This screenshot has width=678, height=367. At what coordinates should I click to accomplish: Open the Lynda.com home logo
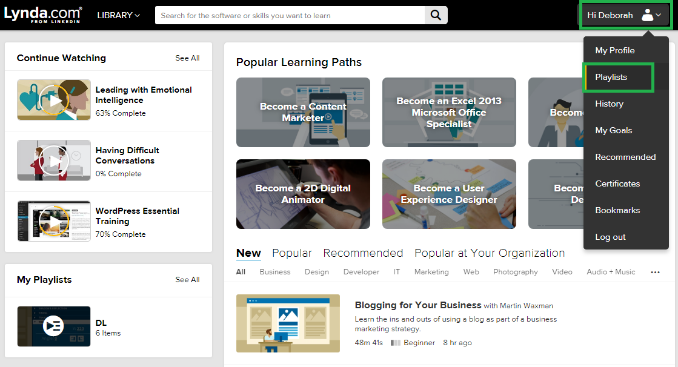point(43,15)
